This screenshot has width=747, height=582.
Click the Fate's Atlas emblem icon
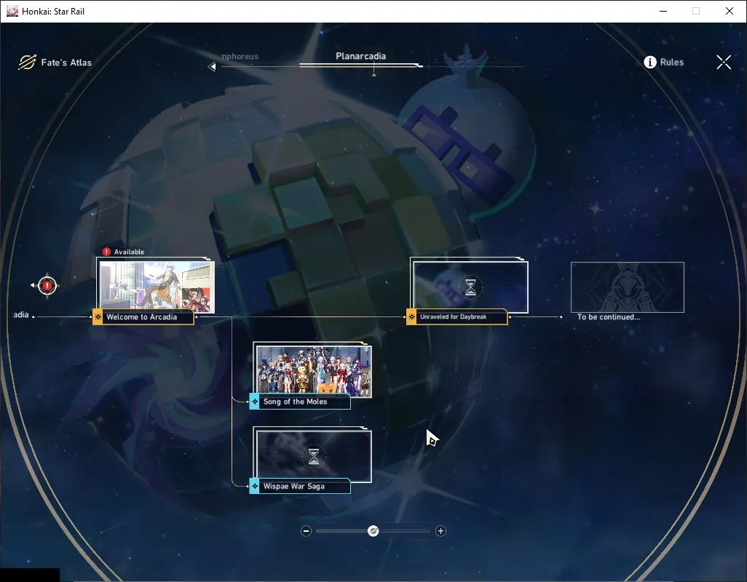27,62
